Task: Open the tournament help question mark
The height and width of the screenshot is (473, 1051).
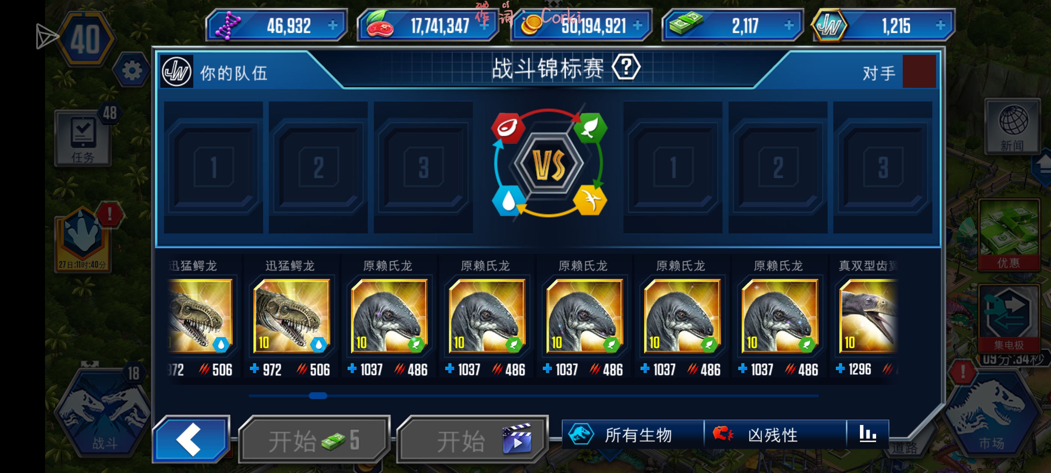Action: (x=626, y=67)
